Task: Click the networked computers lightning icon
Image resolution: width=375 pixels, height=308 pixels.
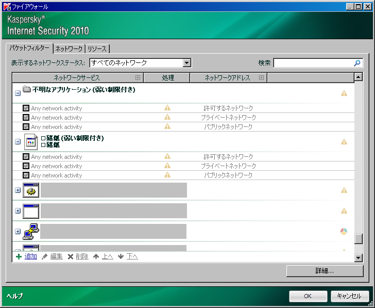Action: [x=31, y=232]
